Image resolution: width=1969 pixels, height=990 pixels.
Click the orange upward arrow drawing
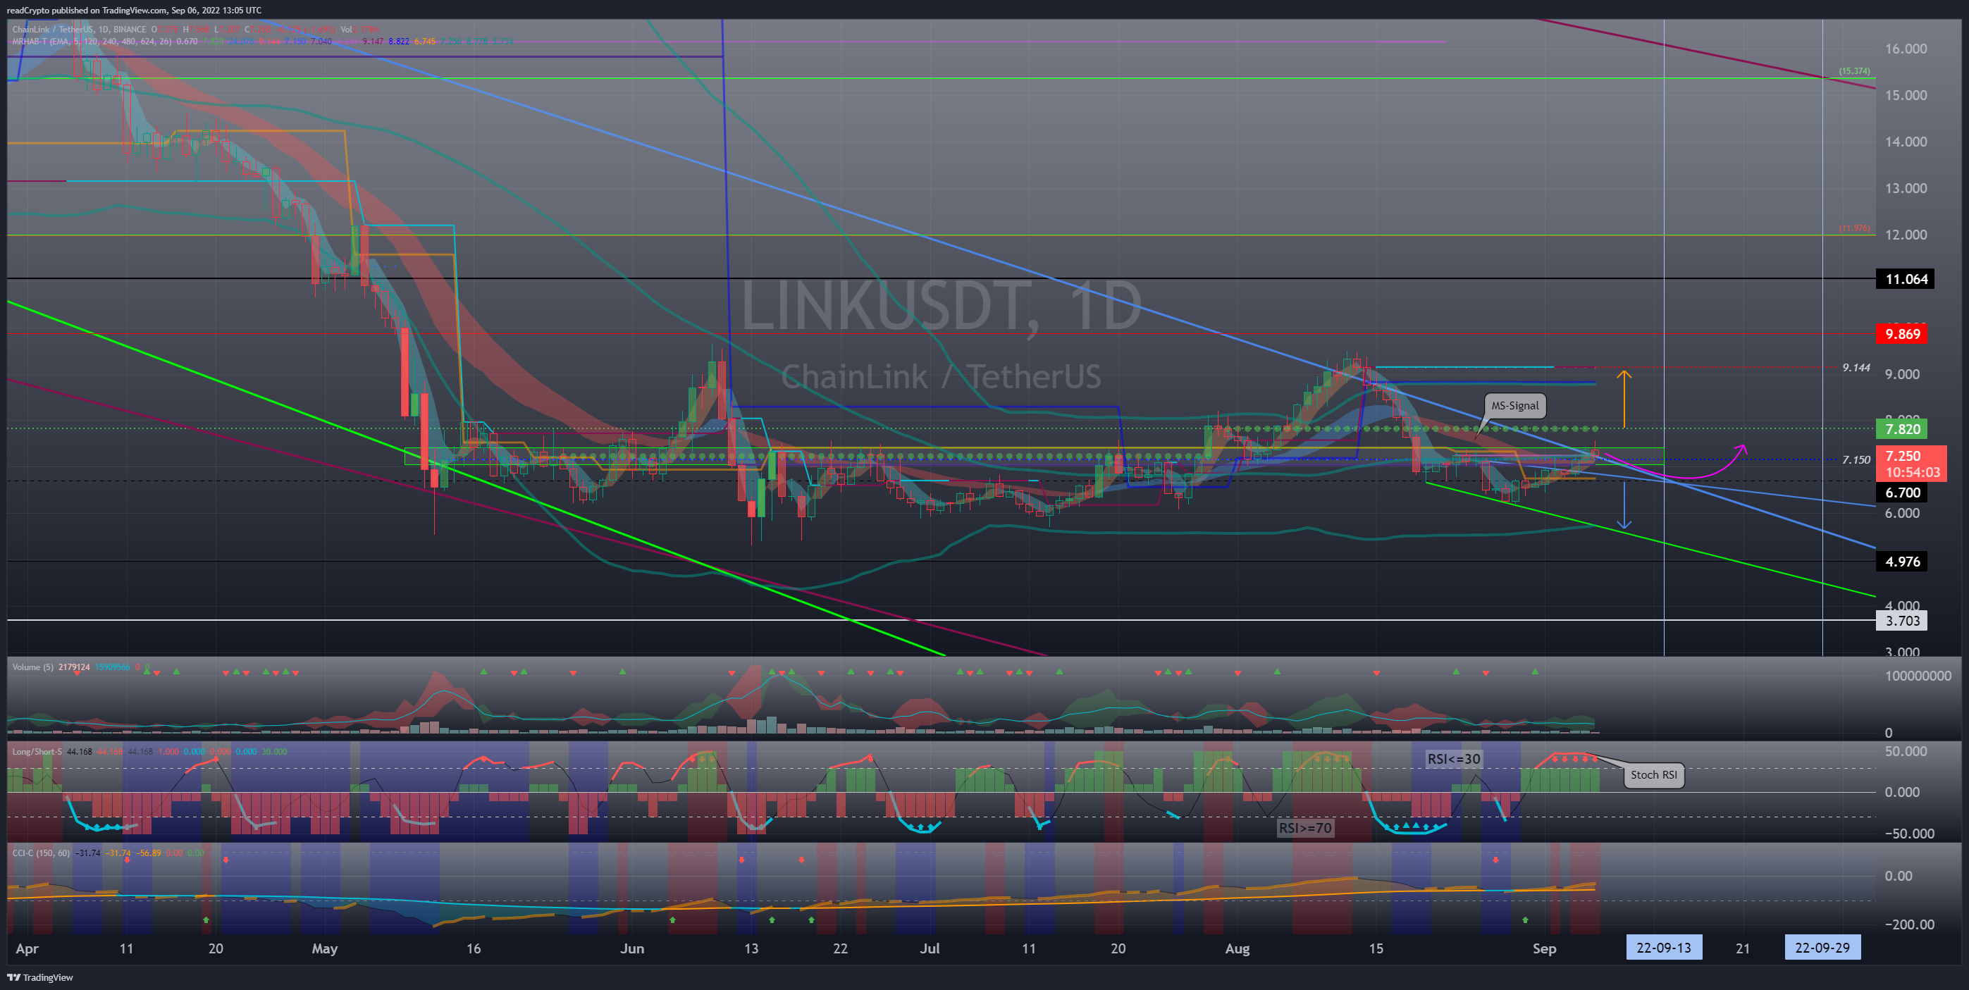1624,398
